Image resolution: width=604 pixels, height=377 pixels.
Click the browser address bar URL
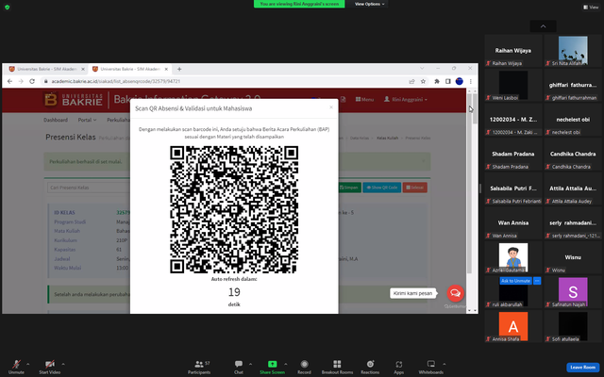tap(116, 82)
